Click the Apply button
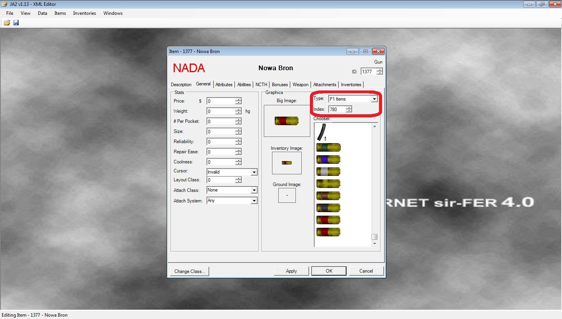Image resolution: width=562 pixels, height=319 pixels. 291,271
